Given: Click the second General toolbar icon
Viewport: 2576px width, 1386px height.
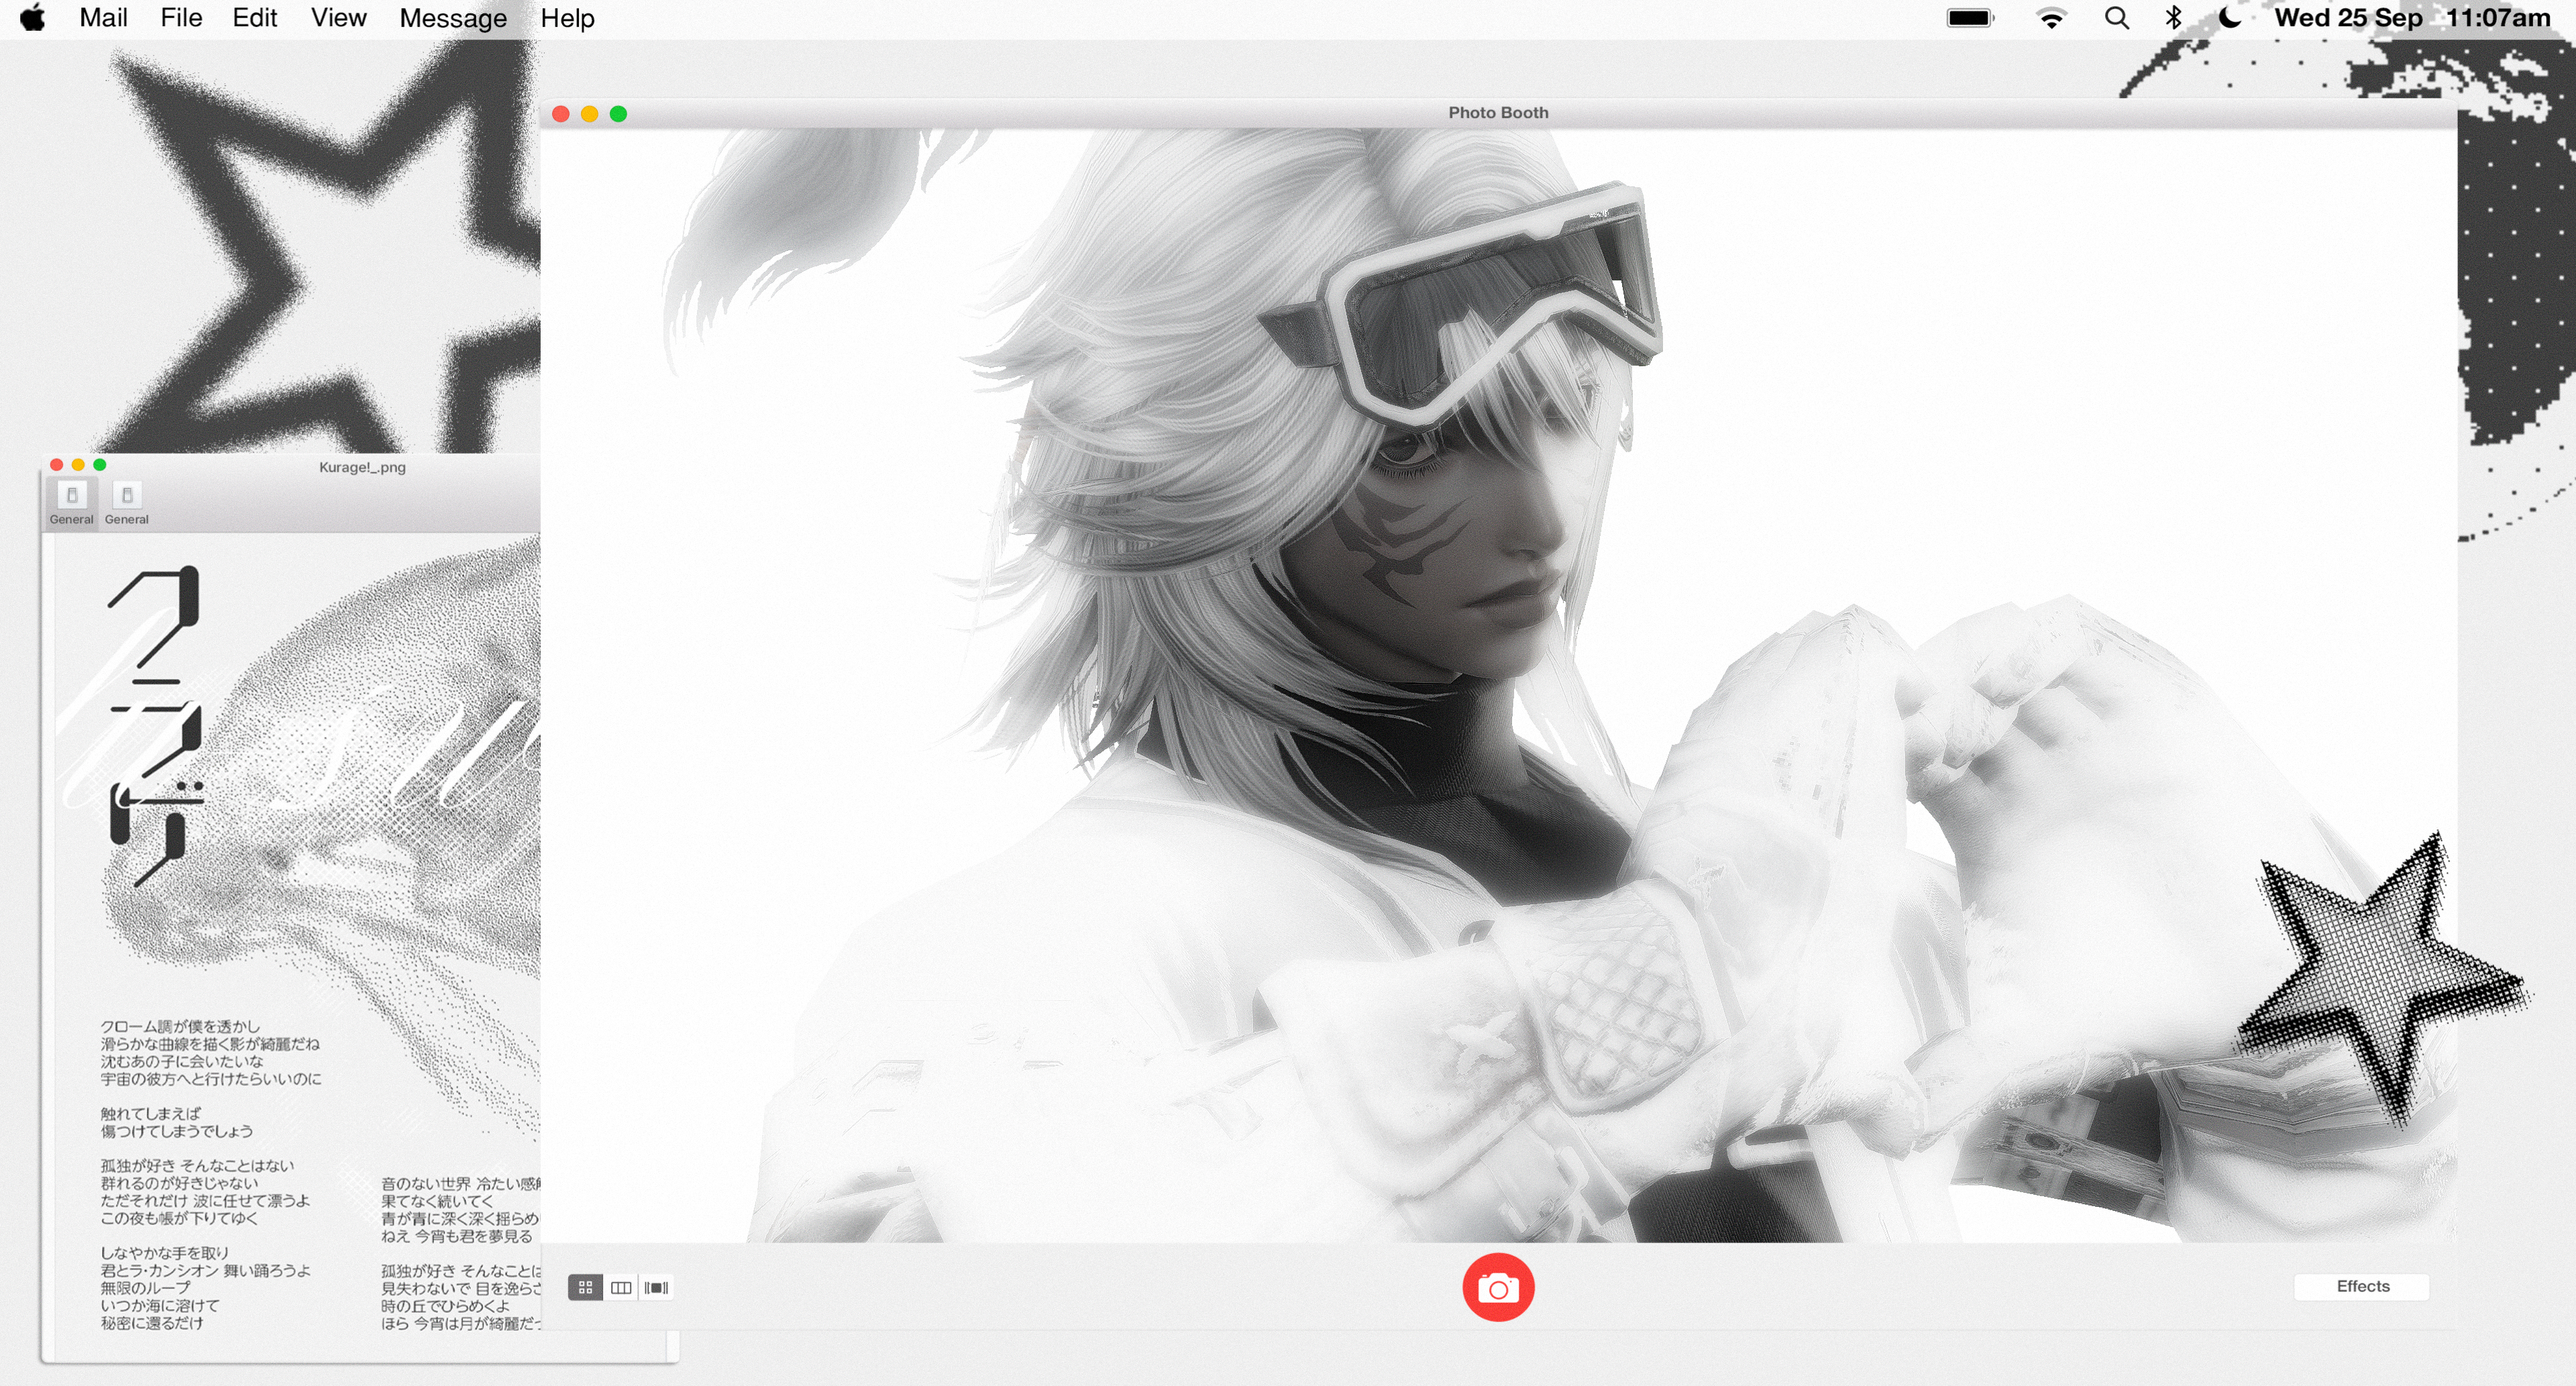Looking at the screenshot, I should pyautogui.click(x=127, y=495).
